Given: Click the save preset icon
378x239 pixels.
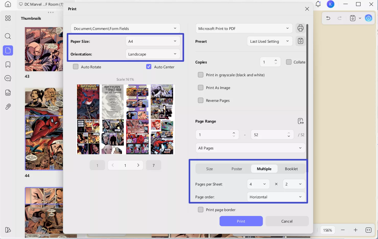Looking at the screenshot, I should pos(301,41).
